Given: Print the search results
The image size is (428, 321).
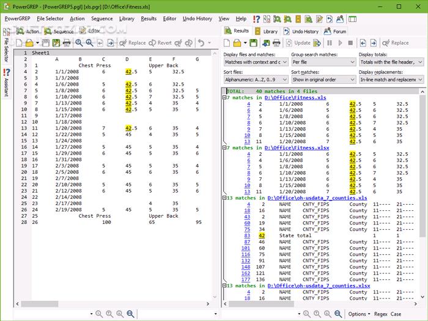Looking at the screenshot, I should point(276,43).
